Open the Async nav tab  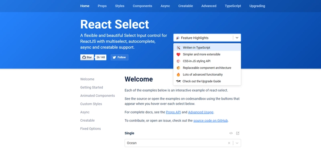click(165, 6)
